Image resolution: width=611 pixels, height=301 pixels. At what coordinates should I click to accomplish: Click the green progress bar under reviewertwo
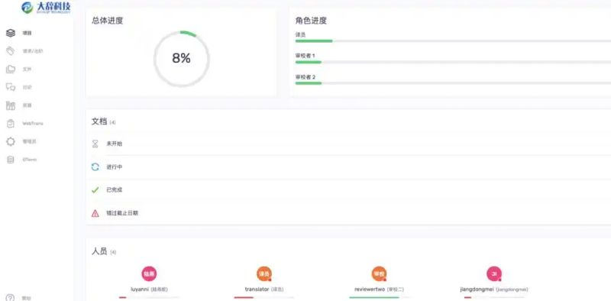[379, 297]
